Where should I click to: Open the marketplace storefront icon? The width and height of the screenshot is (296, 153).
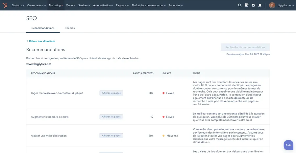tap(247, 5)
